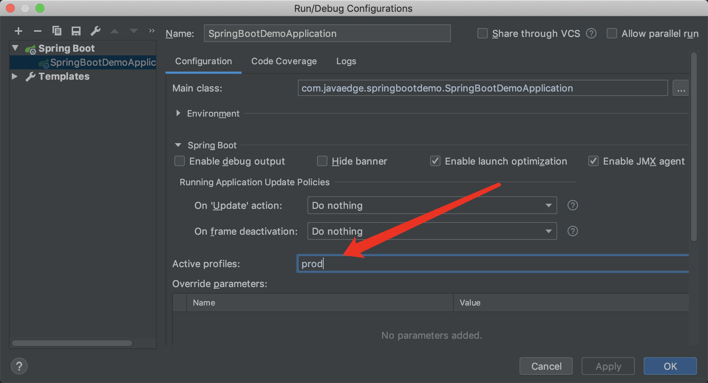The width and height of the screenshot is (708, 383).
Task: Select the Spring Boot group in the tree
Action: click(x=67, y=48)
